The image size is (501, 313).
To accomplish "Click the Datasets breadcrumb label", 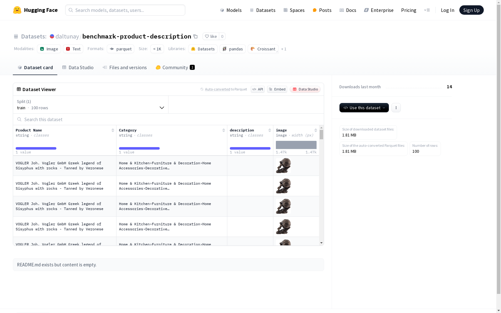I will (x=34, y=36).
